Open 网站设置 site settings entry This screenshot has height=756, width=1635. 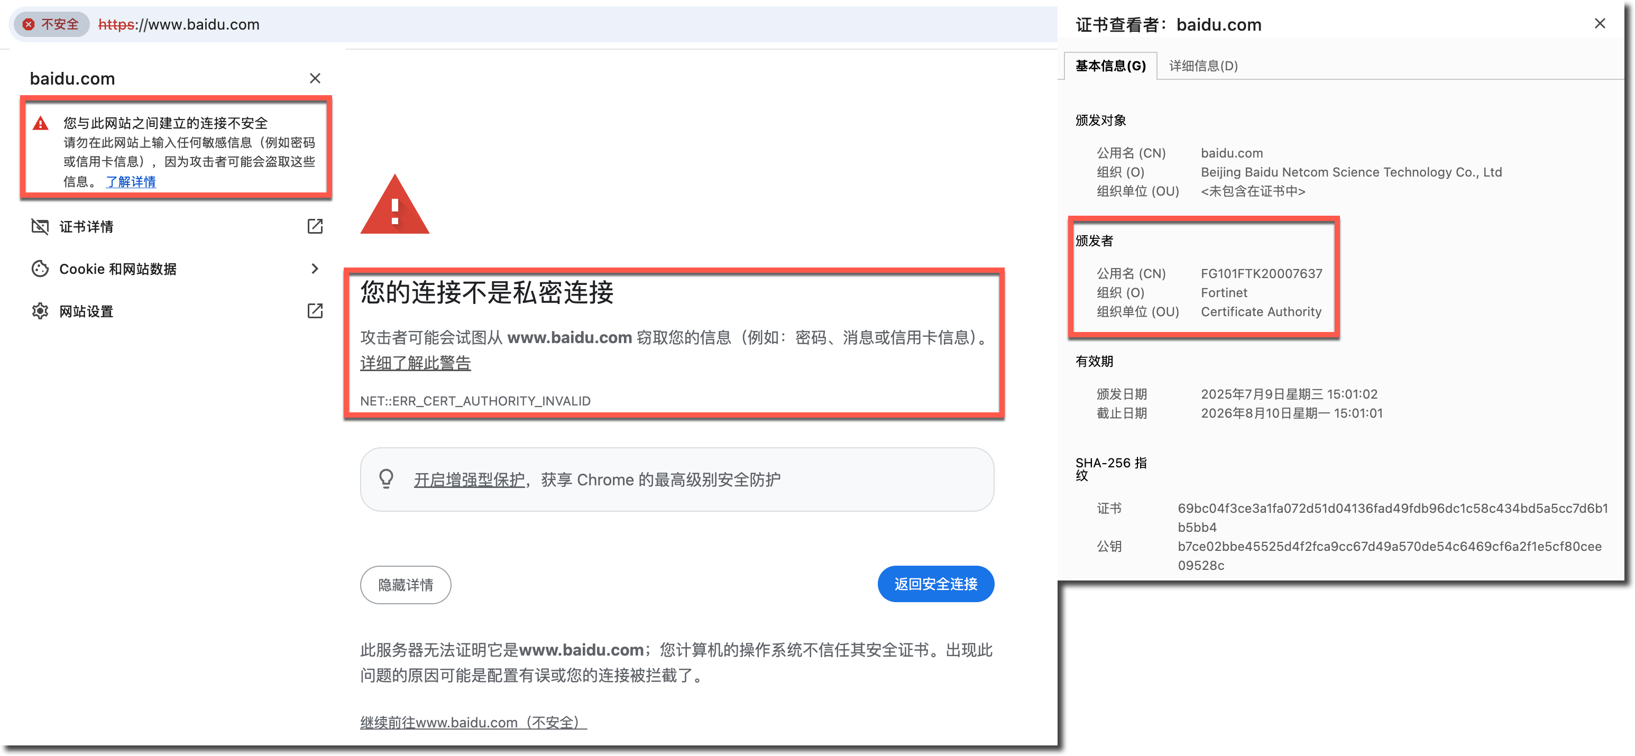click(x=177, y=311)
